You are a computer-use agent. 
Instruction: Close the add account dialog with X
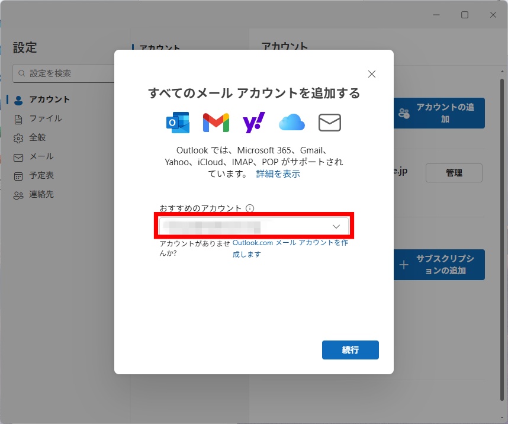tap(372, 74)
